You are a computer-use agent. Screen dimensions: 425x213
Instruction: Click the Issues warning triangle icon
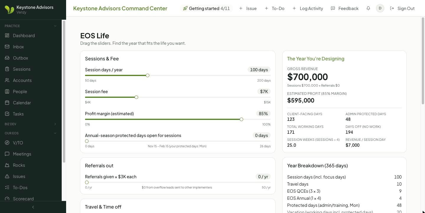click(7, 176)
